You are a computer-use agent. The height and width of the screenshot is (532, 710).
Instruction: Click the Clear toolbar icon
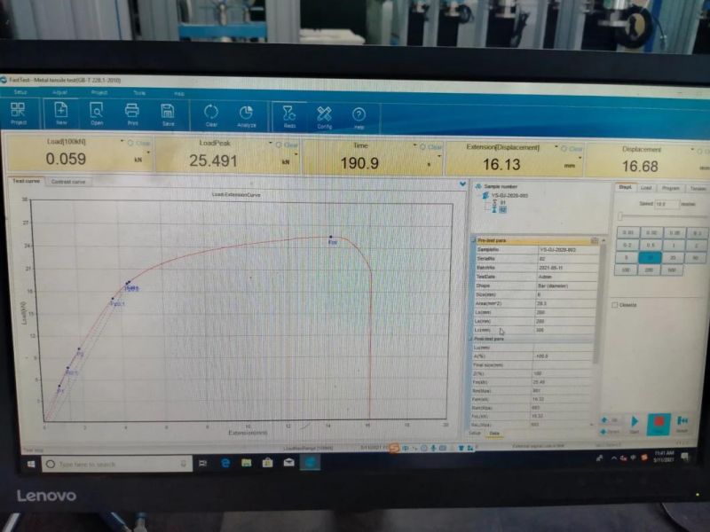coord(211,116)
